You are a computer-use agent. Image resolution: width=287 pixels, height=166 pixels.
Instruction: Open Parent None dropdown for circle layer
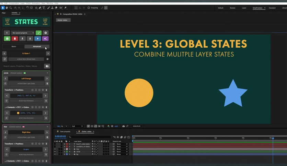coord(122,152)
